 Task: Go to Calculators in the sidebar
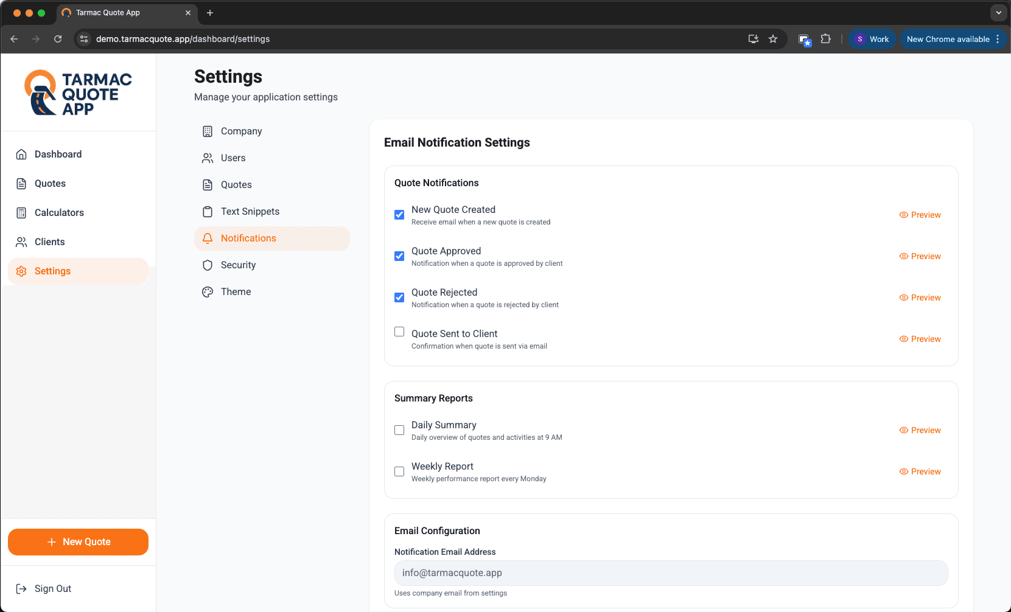click(59, 213)
